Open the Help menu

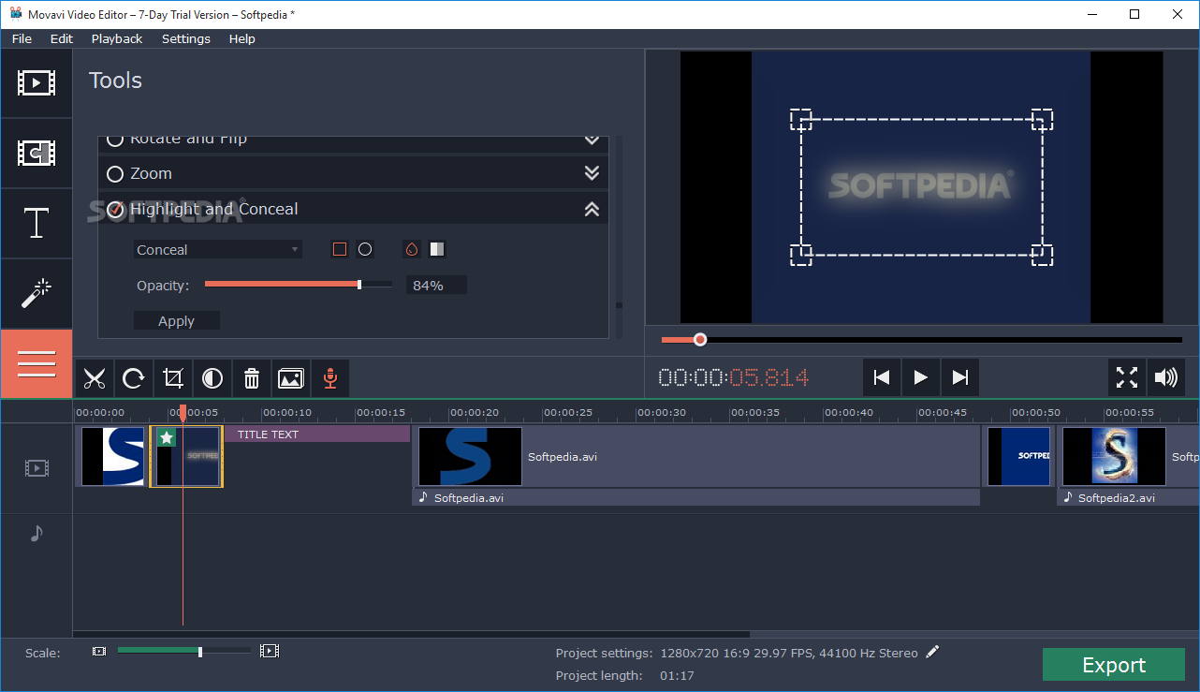point(241,38)
